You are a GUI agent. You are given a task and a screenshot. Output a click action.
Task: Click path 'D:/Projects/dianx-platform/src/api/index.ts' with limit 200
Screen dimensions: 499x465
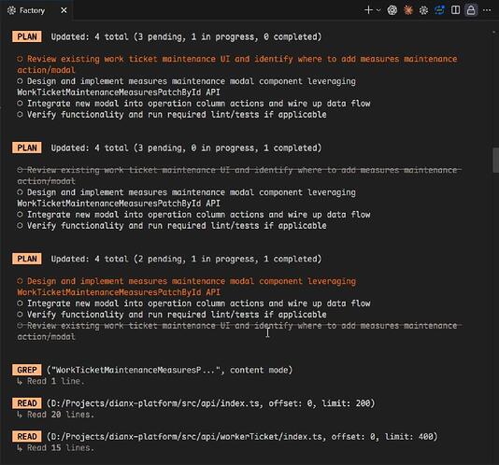(x=210, y=403)
